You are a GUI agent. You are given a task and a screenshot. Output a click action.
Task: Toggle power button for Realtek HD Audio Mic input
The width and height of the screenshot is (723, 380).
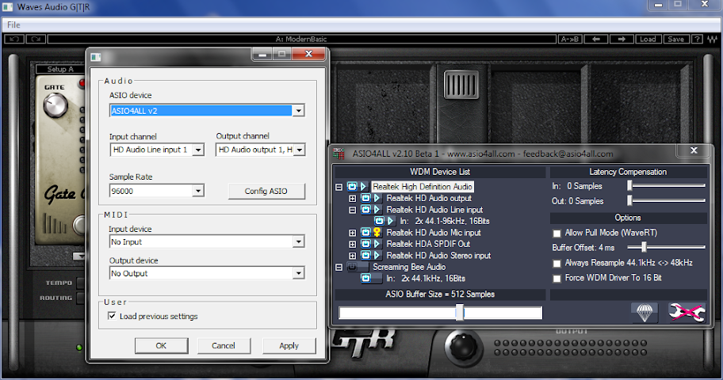(x=365, y=233)
